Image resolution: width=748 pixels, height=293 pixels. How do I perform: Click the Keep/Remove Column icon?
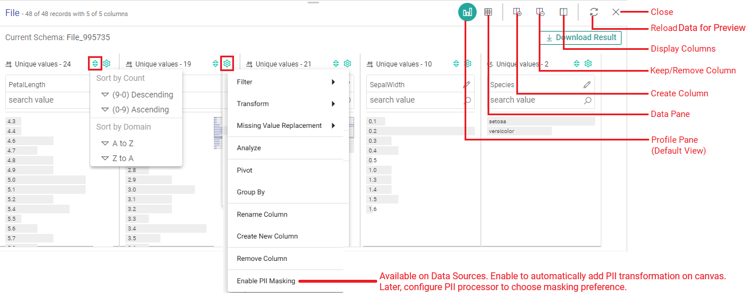tap(540, 12)
